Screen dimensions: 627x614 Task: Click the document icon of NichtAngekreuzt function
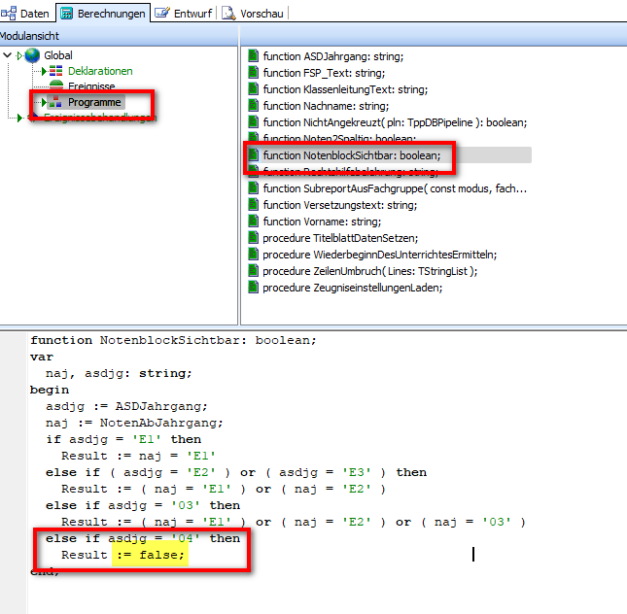[x=253, y=121]
